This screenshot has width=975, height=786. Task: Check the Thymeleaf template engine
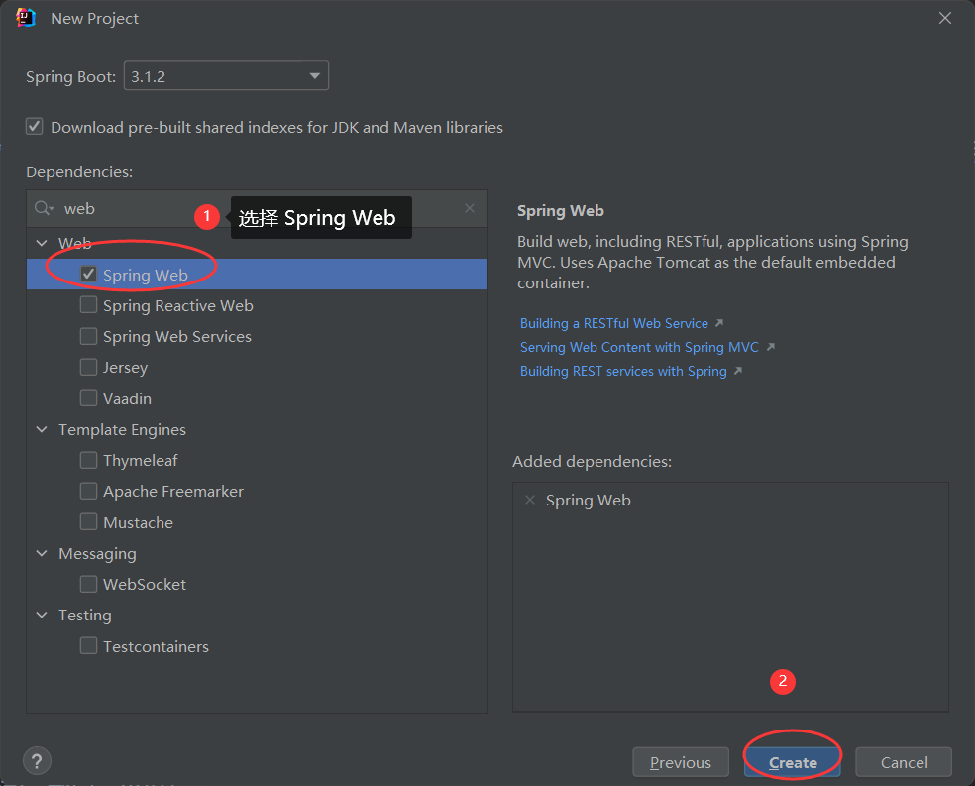89,460
